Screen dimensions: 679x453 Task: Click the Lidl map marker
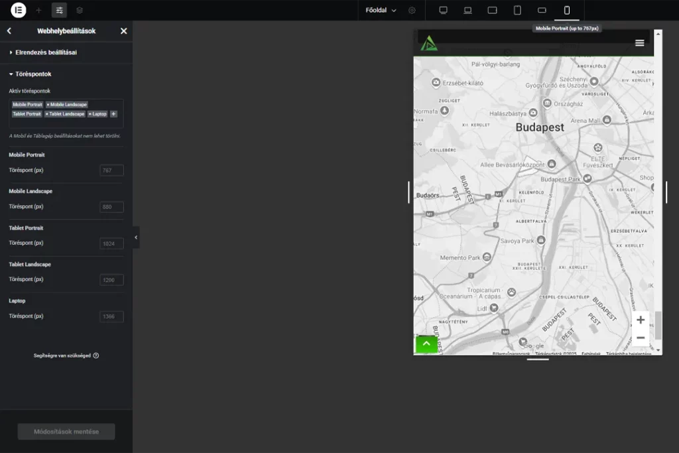(493, 308)
